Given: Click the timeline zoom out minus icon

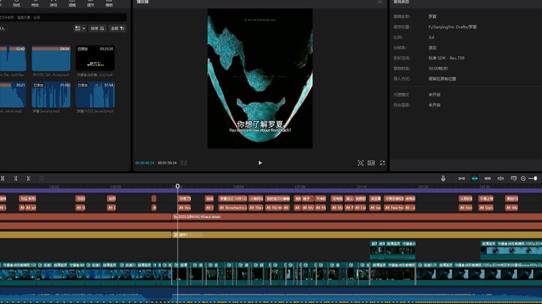Looking at the screenshot, I should pyautogui.click(x=523, y=178).
